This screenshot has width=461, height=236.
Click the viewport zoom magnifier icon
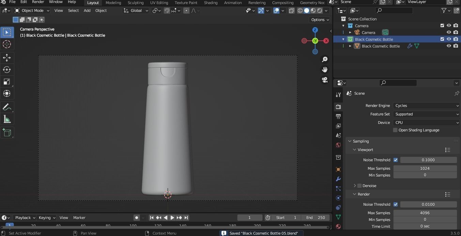point(325,59)
